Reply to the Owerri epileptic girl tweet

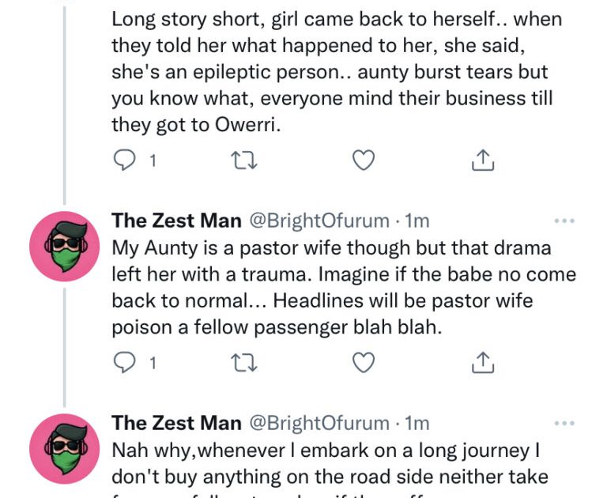click(125, 161)
